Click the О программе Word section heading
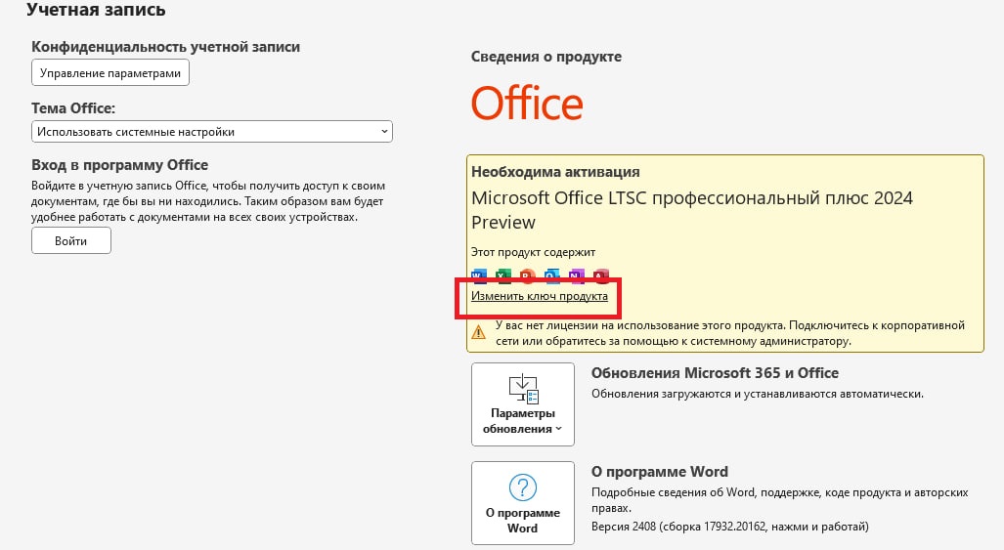 click(x=660, y=471)
